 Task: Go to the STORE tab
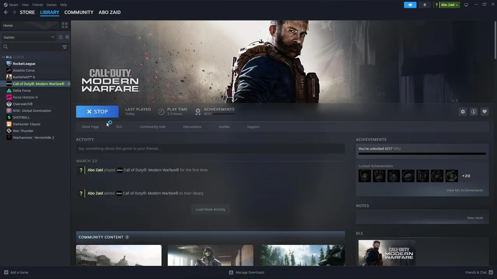click(27, 12)
